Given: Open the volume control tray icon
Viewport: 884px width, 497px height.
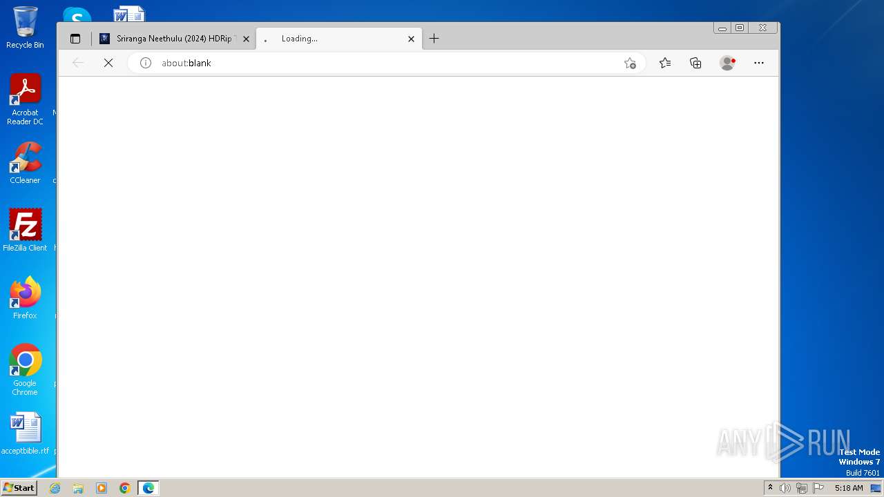Looking at the screenshot, I should pos(785,488).
